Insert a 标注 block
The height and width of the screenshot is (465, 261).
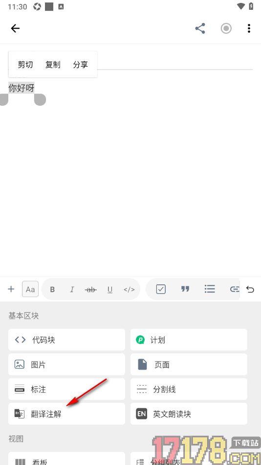tap(66, 389)
